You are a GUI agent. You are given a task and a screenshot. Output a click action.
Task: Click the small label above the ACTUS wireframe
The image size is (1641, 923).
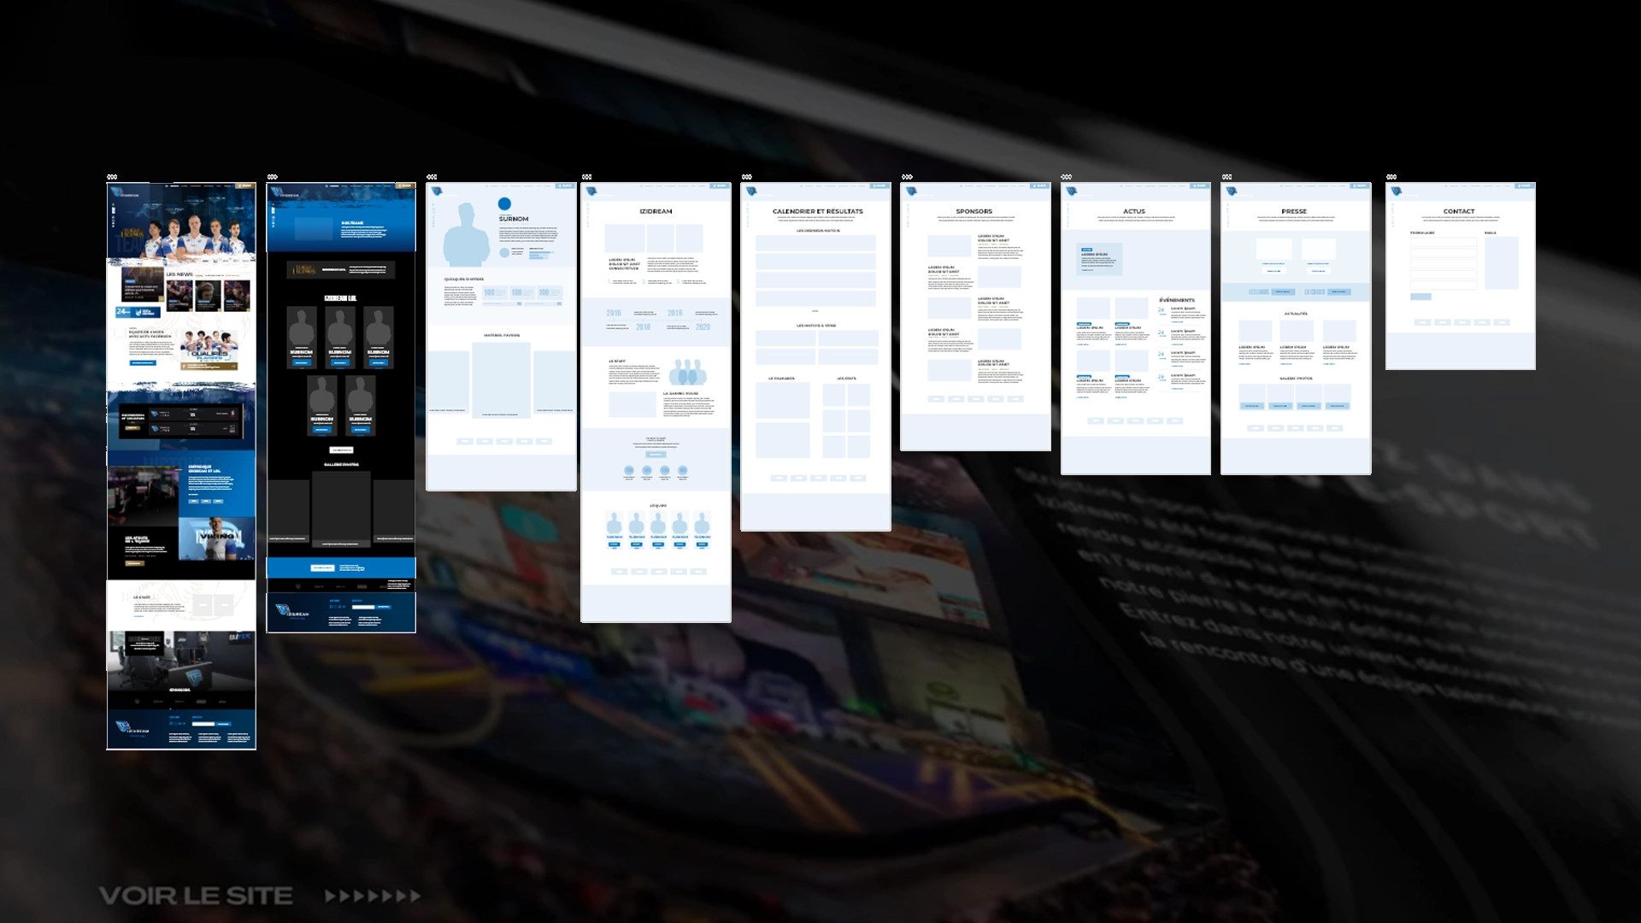(1067, 177)
